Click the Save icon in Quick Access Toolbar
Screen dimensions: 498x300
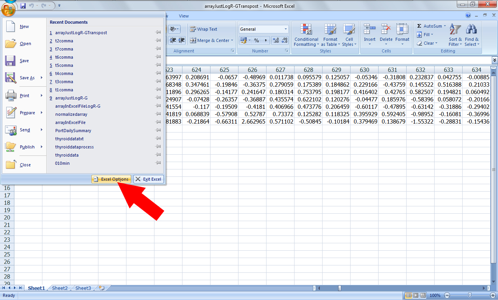click(x=23, y=6)
